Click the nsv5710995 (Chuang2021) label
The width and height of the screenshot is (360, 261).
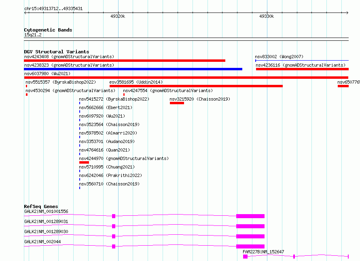(x=107, y=167)
